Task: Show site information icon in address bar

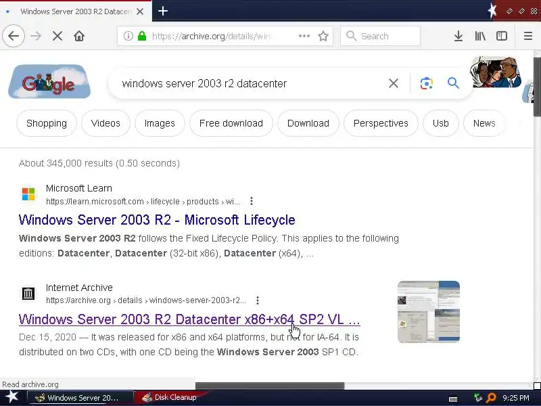Action: 128,36
